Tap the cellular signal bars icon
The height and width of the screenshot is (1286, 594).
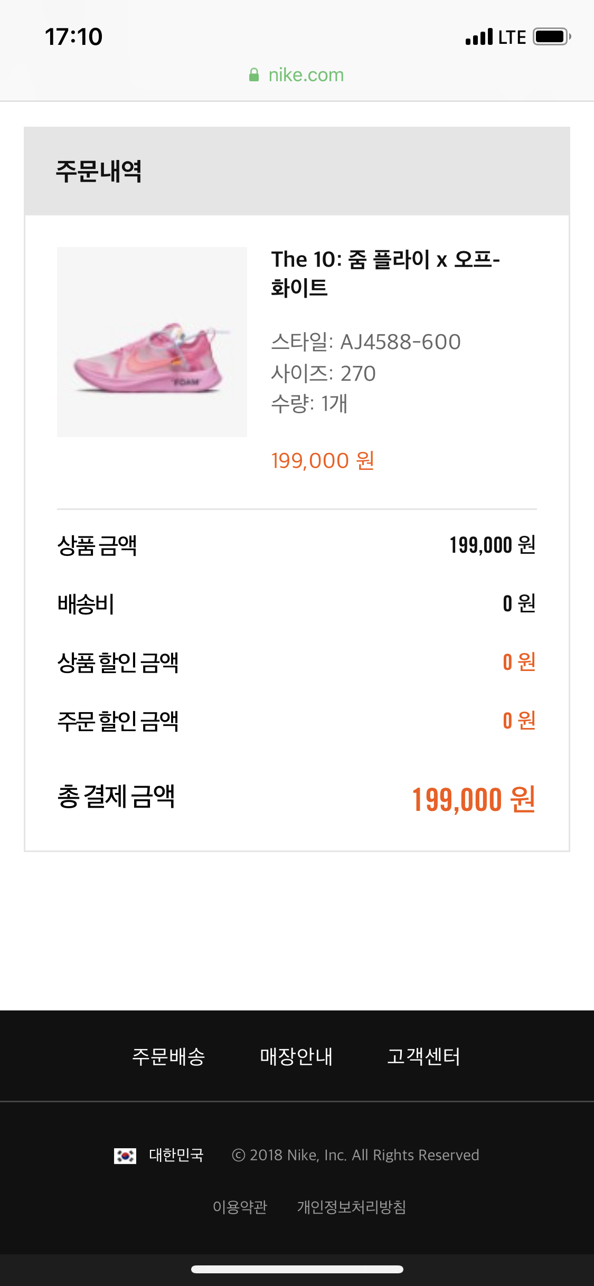point(479,37)
